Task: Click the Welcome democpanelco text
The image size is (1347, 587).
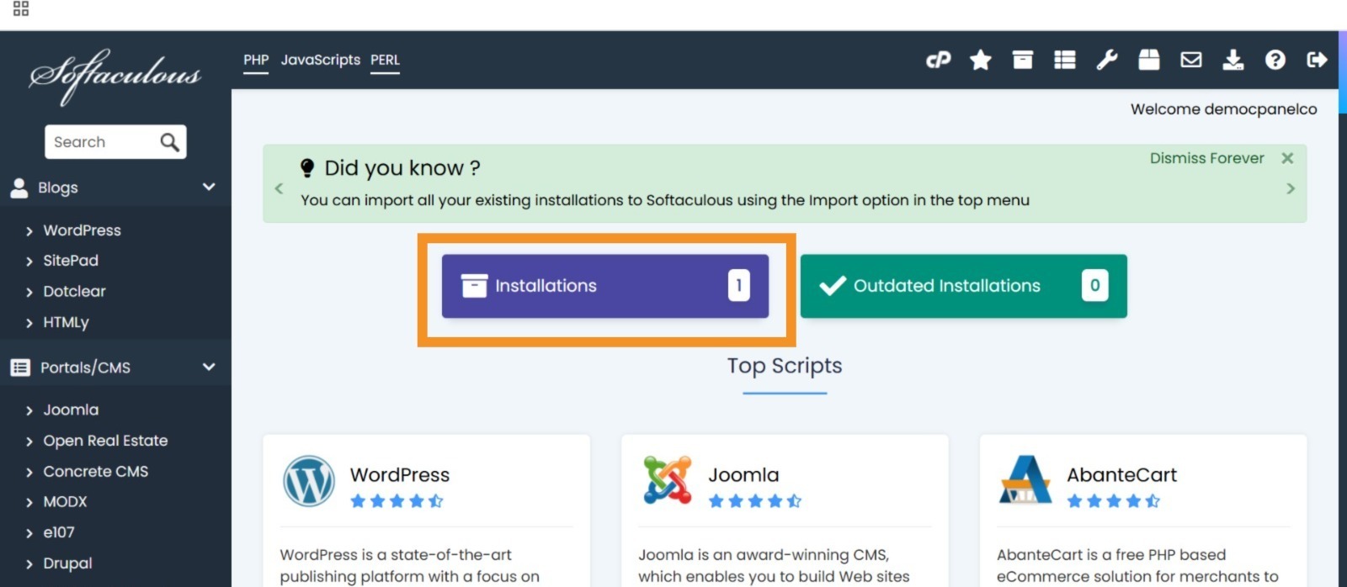Action: tap(1223, 109)
